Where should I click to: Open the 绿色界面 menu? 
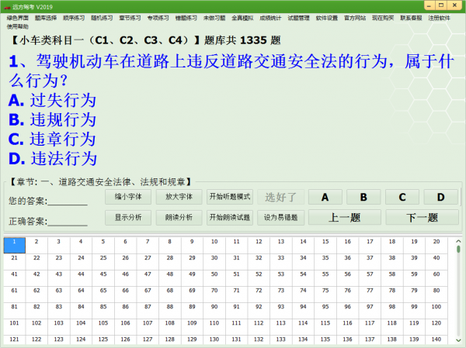pos(18,18)
